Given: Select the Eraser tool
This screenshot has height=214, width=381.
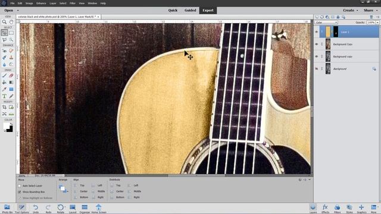Looking at the screenshot, I should pos(11,75).
